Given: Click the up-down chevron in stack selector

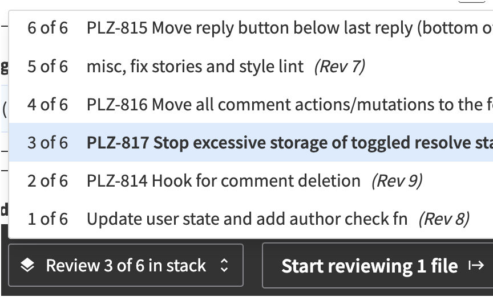Looking at the screenshot, I should (224, 265).
